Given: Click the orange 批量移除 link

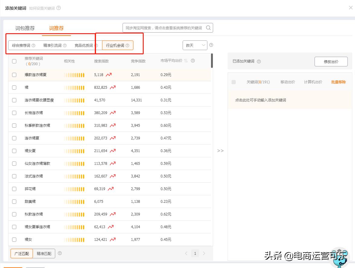Looking at the screenshot, I should (x=338, y=81).
